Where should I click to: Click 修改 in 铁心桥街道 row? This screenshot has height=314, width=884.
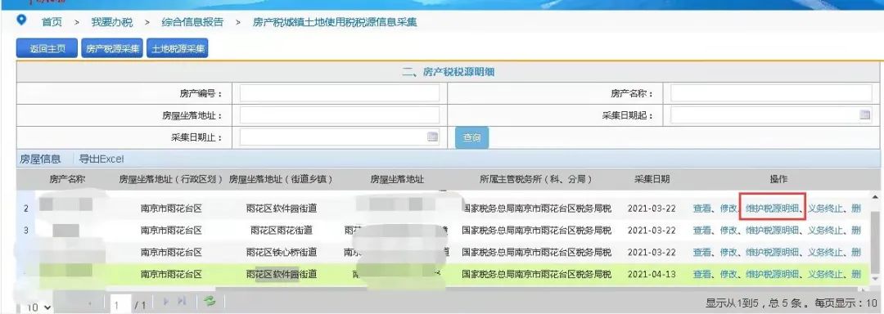(728, 252)
